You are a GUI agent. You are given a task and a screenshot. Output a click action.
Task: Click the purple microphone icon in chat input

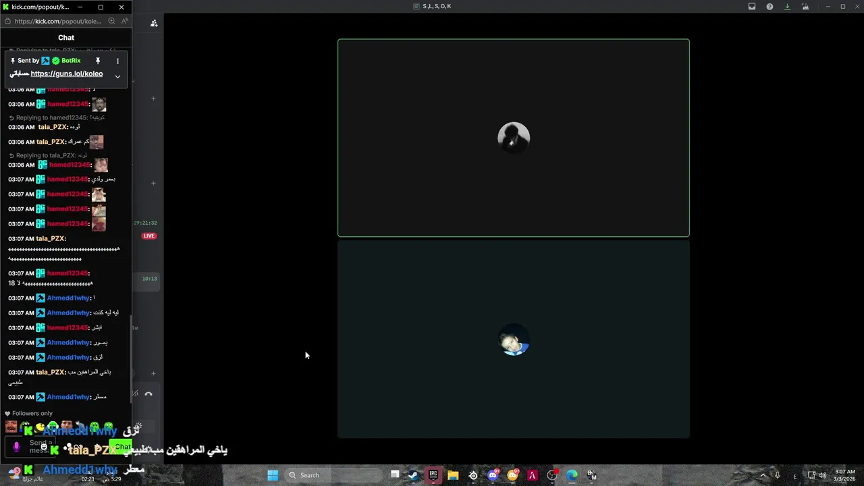click(x=16, y=446)
